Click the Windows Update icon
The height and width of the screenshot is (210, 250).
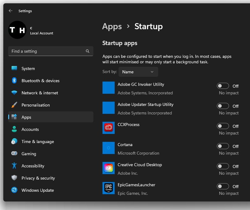14,190
